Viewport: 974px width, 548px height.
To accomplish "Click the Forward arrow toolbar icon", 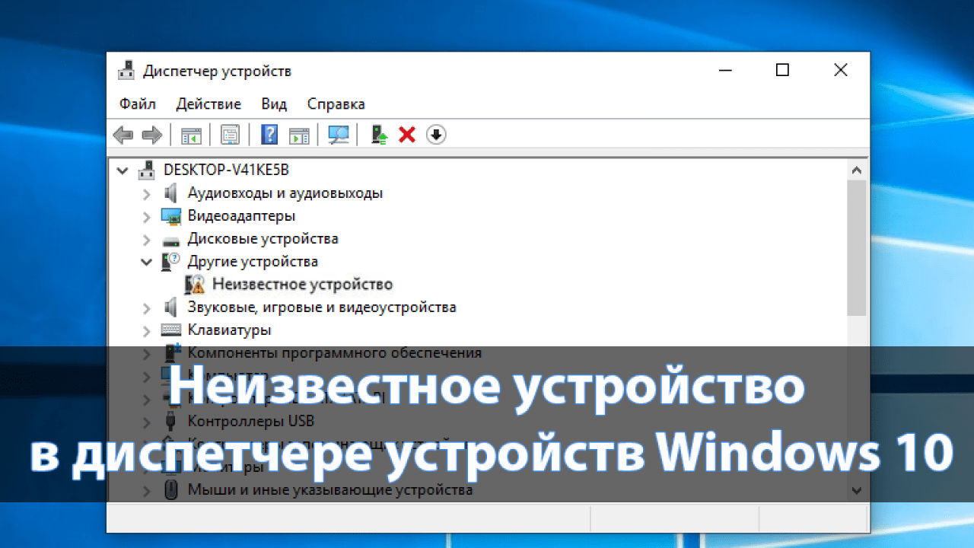I will tap(152, 135).
